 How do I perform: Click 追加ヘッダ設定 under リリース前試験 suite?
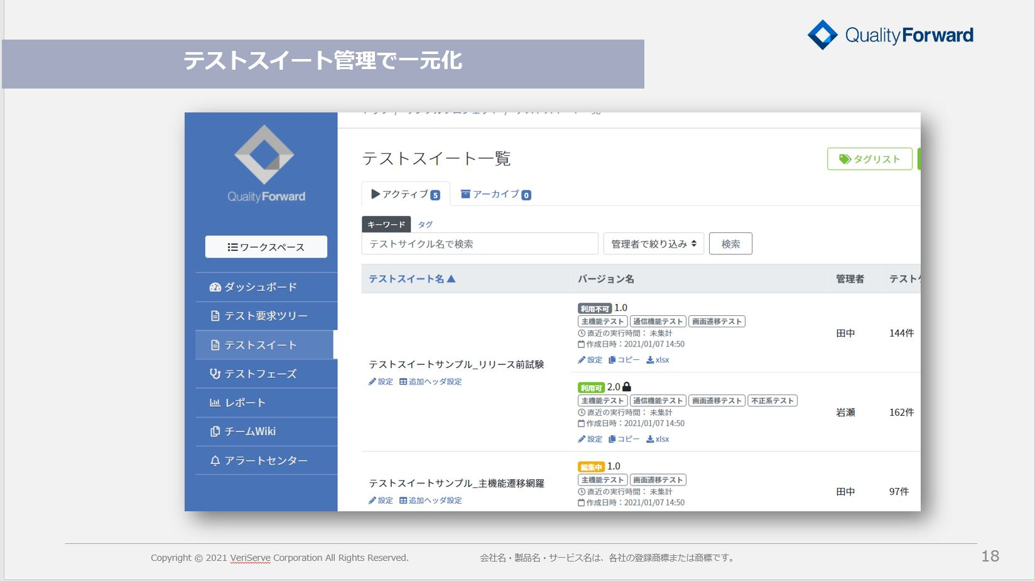[430, 381]
